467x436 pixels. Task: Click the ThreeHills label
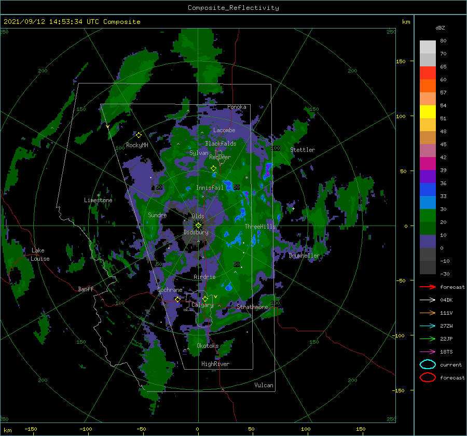pos(260,227)
